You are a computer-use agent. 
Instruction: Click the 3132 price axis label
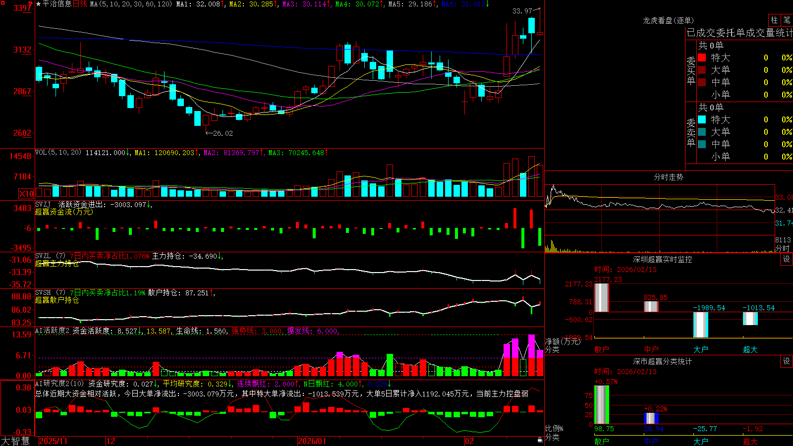pyautogui.click(x=22, y=50)
